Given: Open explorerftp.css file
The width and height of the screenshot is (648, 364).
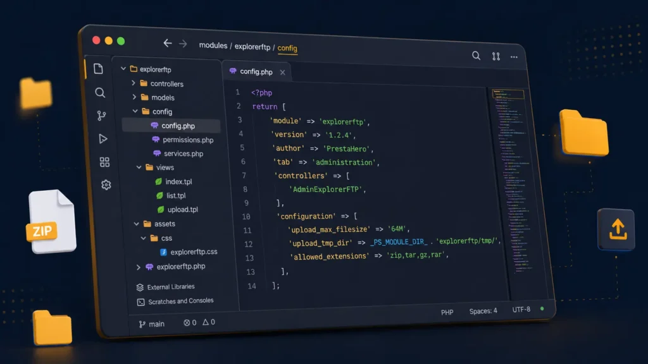Looking at the screenshot, I should (194, 252).
